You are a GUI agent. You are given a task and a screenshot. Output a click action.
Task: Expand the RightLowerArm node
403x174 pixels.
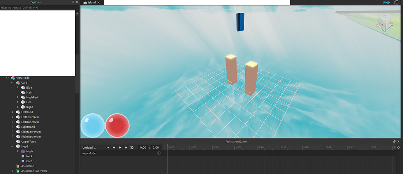(12, 132)
